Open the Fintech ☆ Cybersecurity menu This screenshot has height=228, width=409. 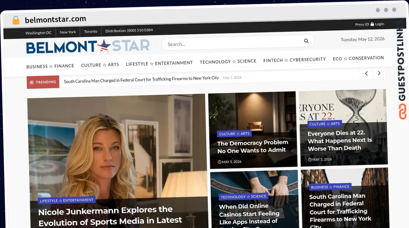point(294,60)
